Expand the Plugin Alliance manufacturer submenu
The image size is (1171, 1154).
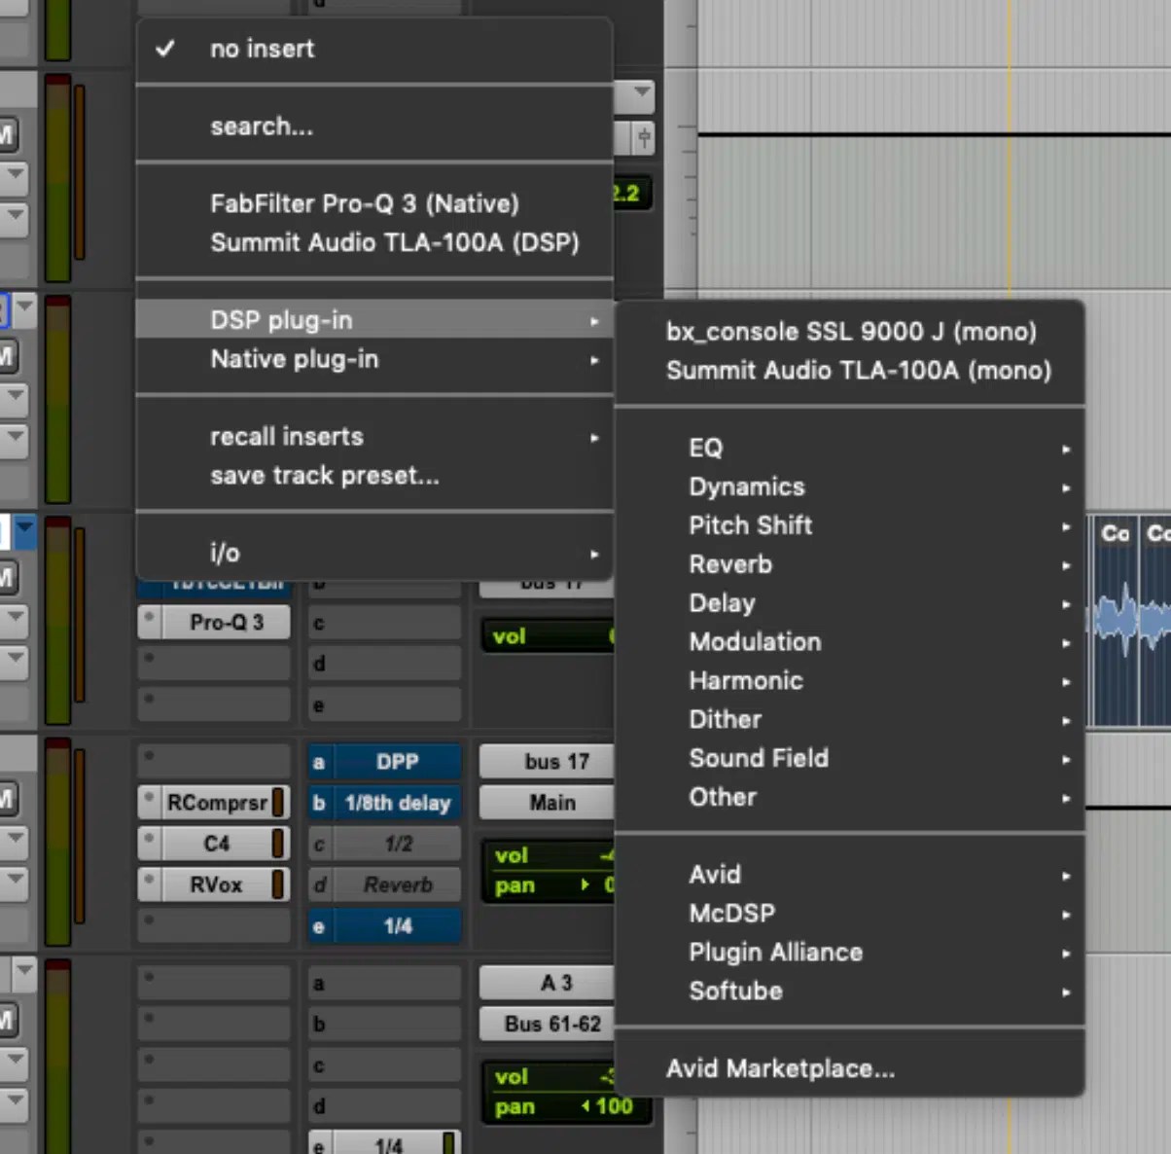click(x=851, y=953)
